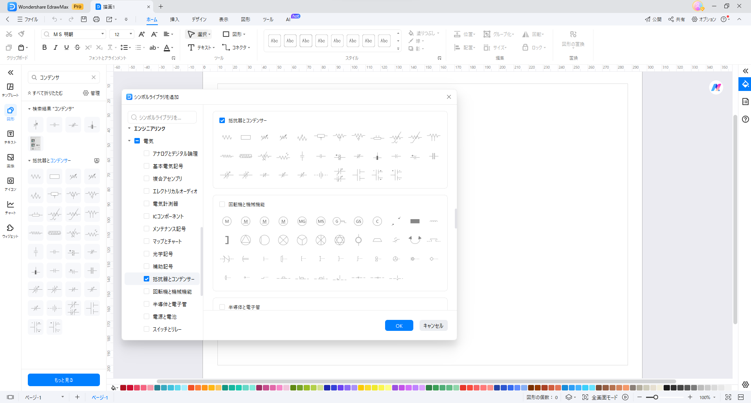Open the settings gear at bottom right
Image resolution: width=751 pixels, height=403 pixels.
pos(746,385)
